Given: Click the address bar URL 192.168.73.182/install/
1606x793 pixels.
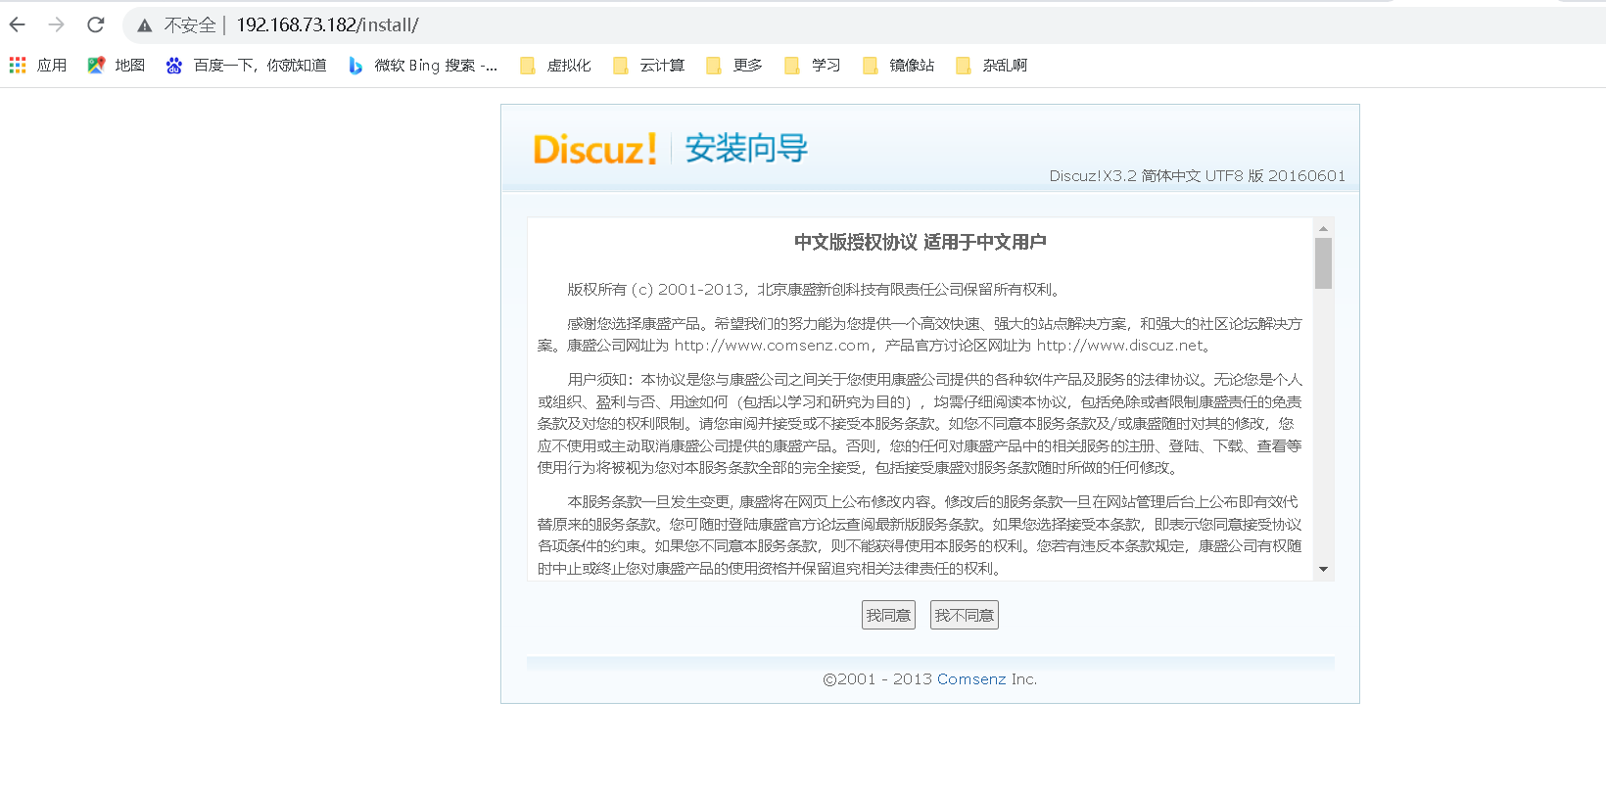Looking at the screenshot, I should coord(327,25).
